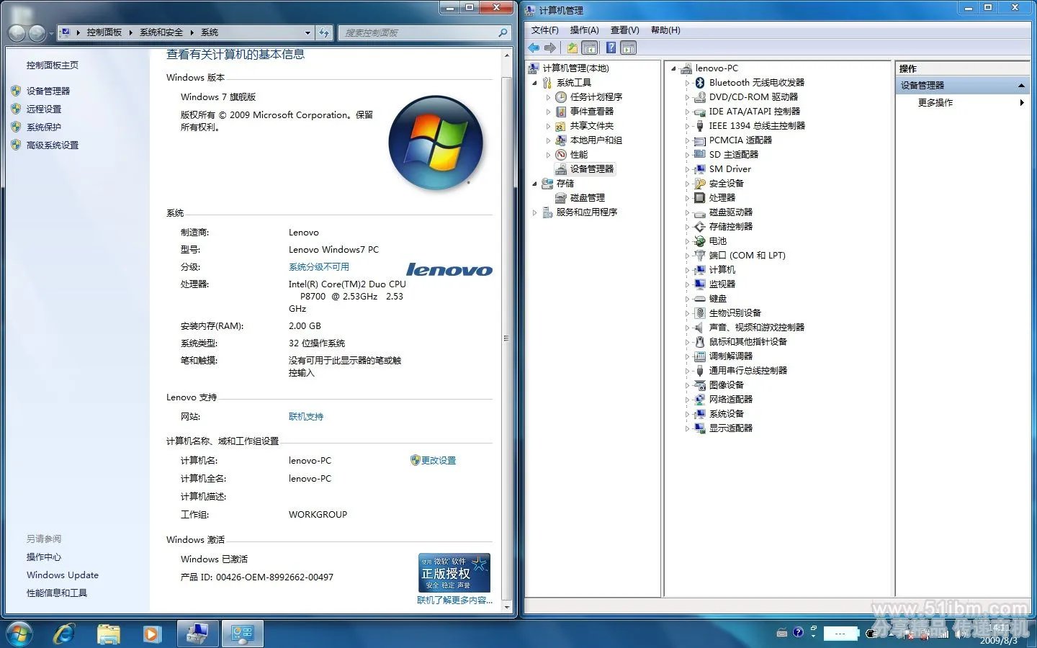Screen dimensions: 1037x648
Task: Toggle the show/hide Action pane toolbar icon
Action: click(629, 48)
